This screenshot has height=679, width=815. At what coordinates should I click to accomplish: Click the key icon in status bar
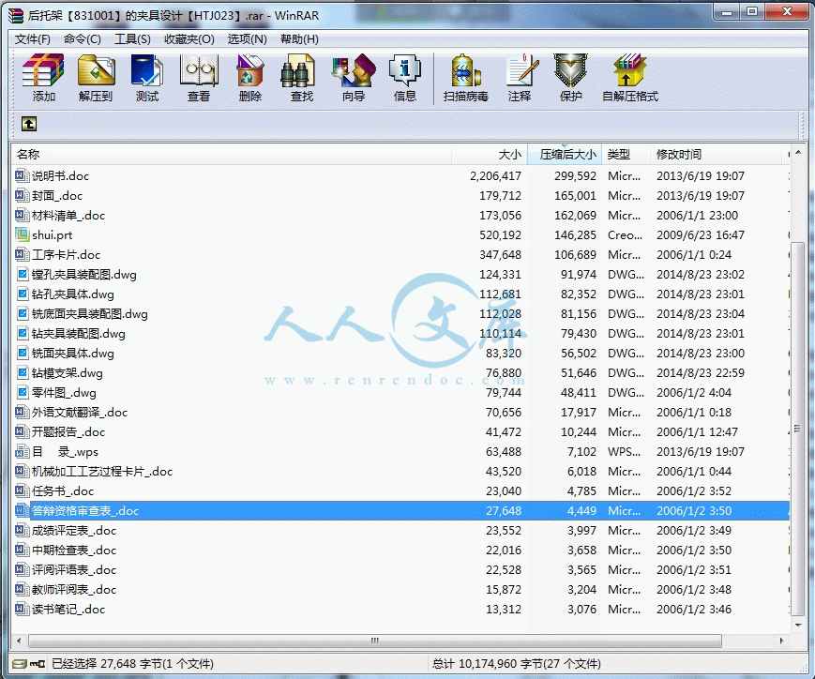pos(38,664)
